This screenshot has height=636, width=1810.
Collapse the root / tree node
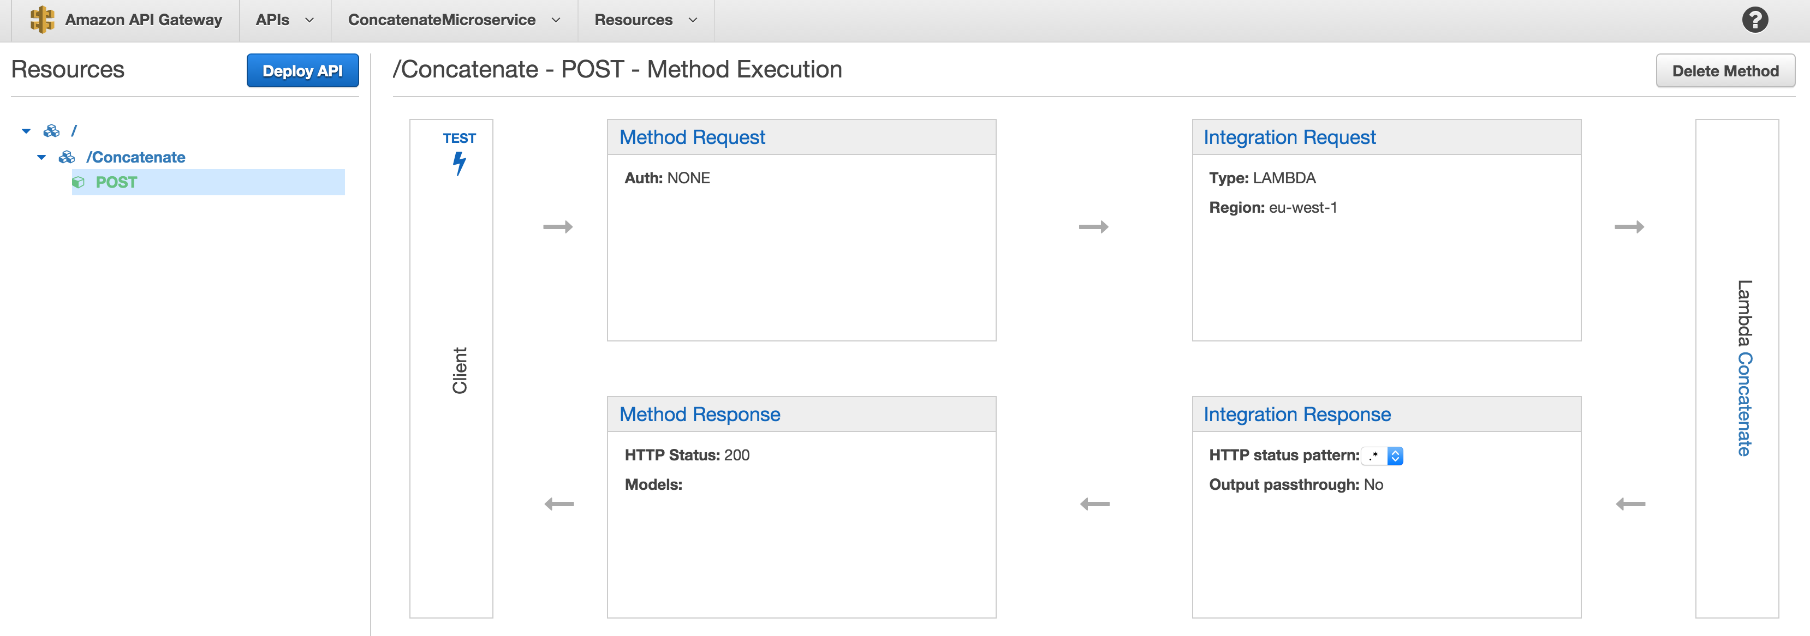pos(26,130)
